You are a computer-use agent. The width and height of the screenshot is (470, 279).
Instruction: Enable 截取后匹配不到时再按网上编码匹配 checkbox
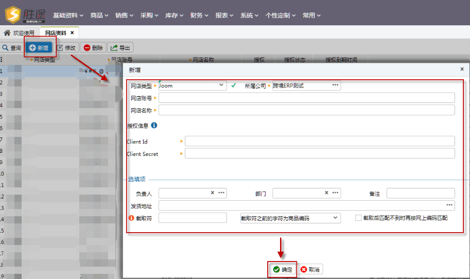click(358, 218)
